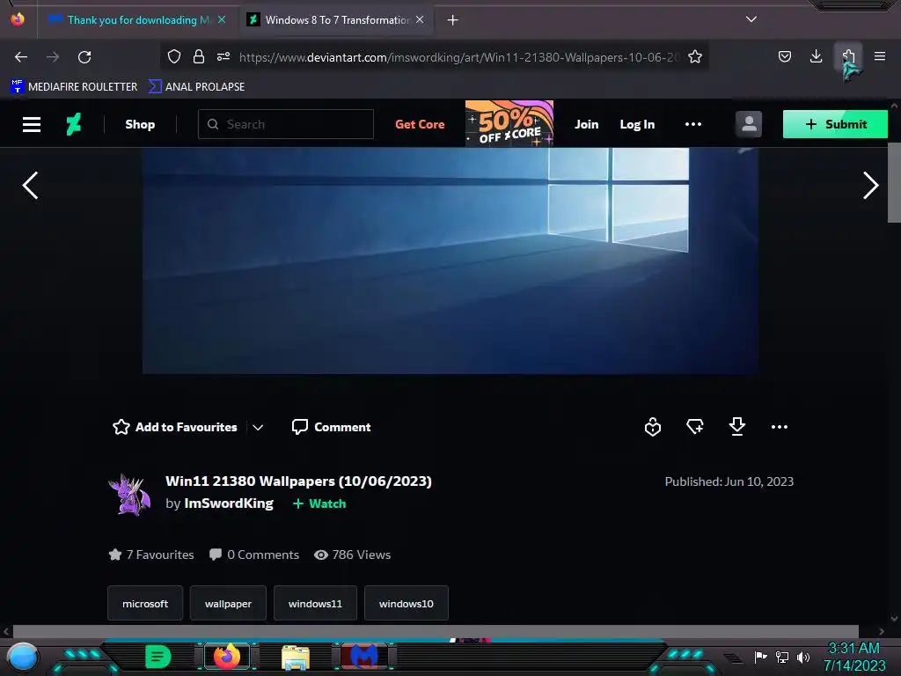
Task: Go to the previous deviation arrow
Action: (31, 186)
